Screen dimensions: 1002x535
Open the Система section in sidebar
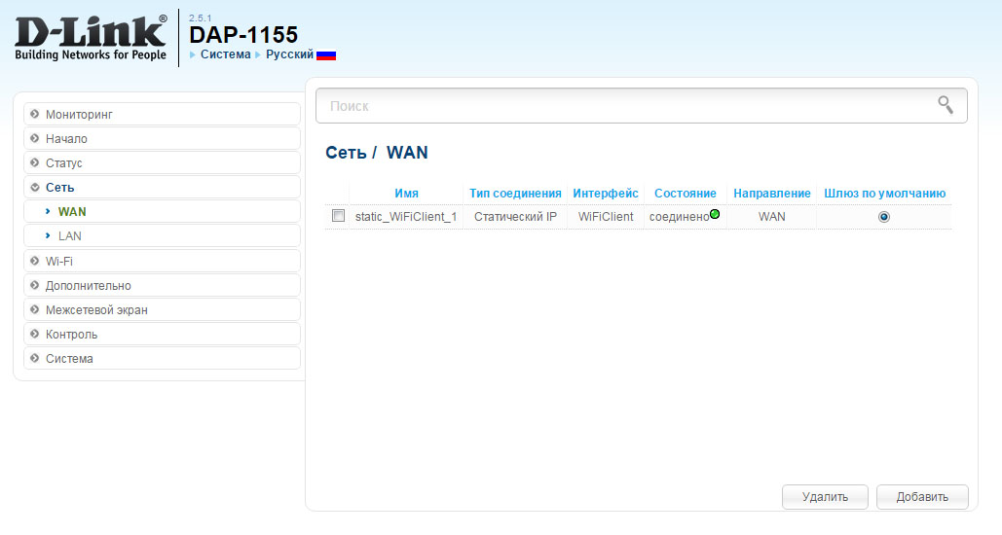coord(69,359)
